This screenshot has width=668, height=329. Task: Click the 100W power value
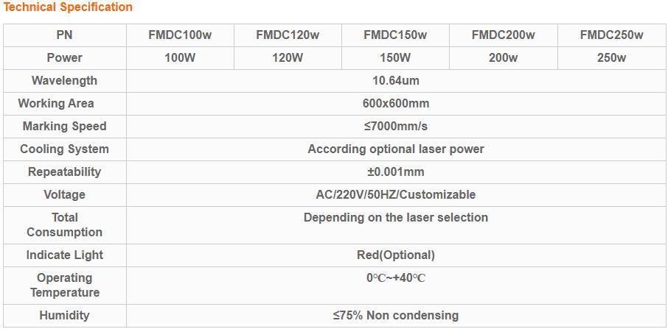pyautogui.click(x=180, y=57)
